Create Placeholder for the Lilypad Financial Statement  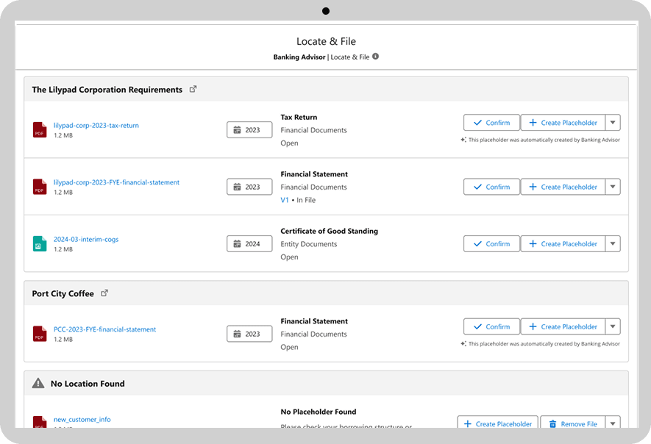pos(563,187)
